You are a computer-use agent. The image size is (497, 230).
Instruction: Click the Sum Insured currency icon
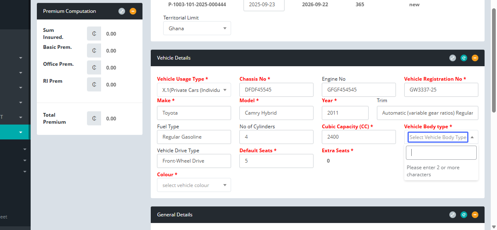point(94,34)
